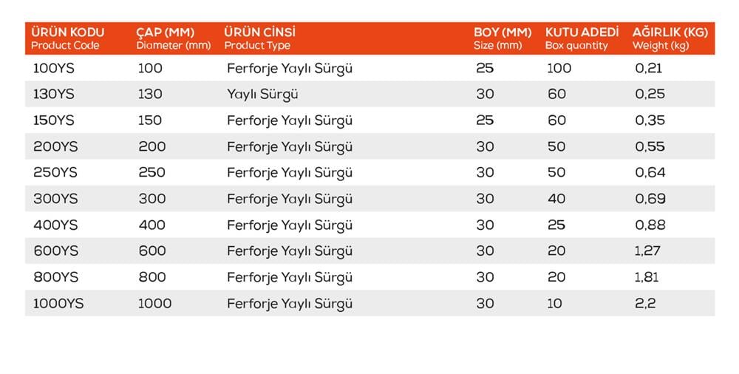739x374 pixels.
Task: Click box quantity 25 in 400YS row
Action: 556,225
